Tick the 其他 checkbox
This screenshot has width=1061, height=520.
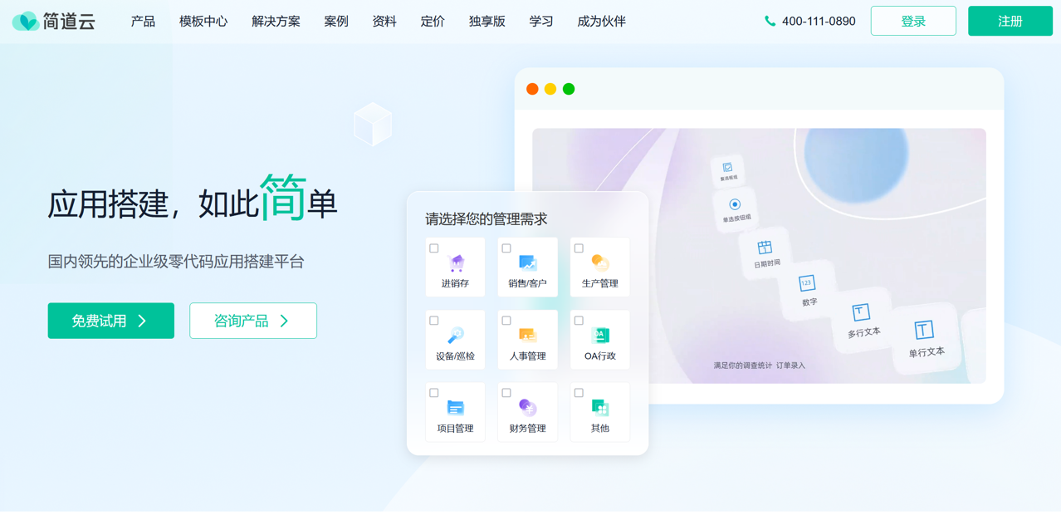pos(579,393)
